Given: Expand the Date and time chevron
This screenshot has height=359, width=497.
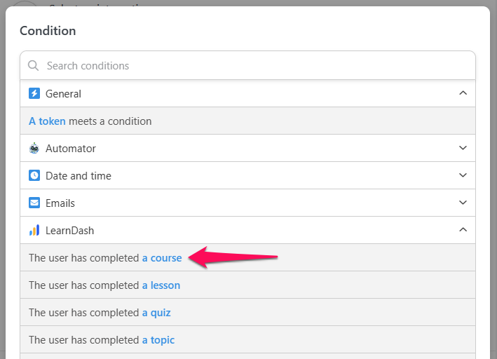Looking at the screenshot, I should (463, 175).
